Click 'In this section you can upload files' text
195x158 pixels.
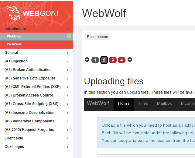point(139,92)
